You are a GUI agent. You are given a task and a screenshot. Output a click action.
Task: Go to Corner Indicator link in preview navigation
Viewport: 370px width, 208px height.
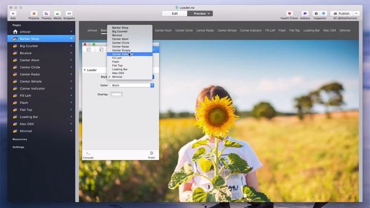(x=250, y=31)
